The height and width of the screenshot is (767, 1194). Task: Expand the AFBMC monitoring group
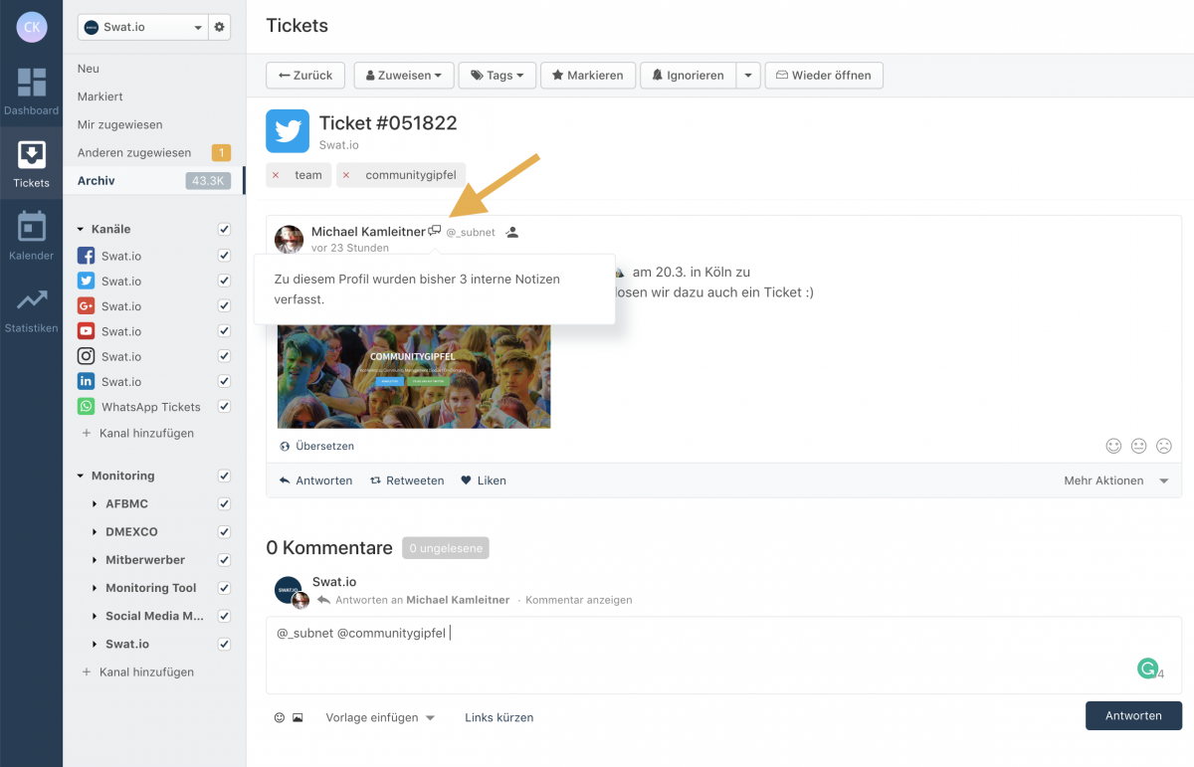click(x=95, y=504)
